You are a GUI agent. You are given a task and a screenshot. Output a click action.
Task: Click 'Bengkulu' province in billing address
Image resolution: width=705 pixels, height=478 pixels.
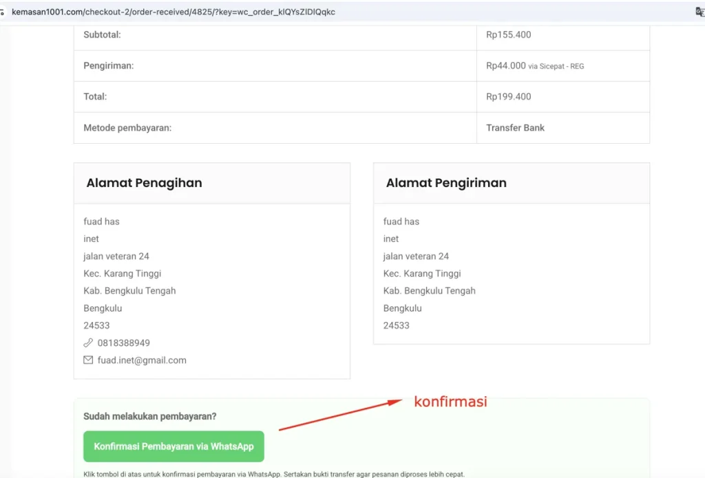tap(103, 308)
